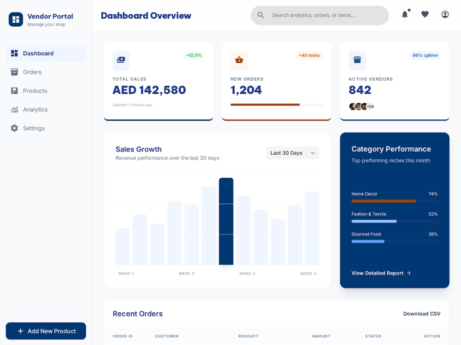Click the AMOUNT column header

coord(321,336)
